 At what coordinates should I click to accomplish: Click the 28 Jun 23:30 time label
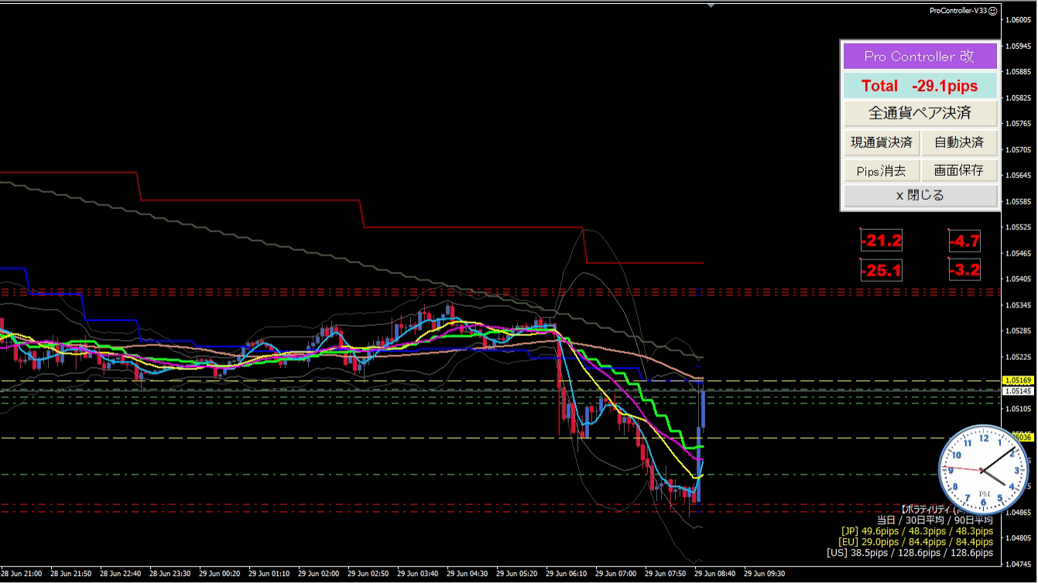coord(172,574)
